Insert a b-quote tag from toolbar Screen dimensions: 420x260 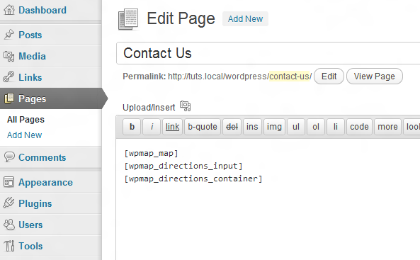[203, 127]
